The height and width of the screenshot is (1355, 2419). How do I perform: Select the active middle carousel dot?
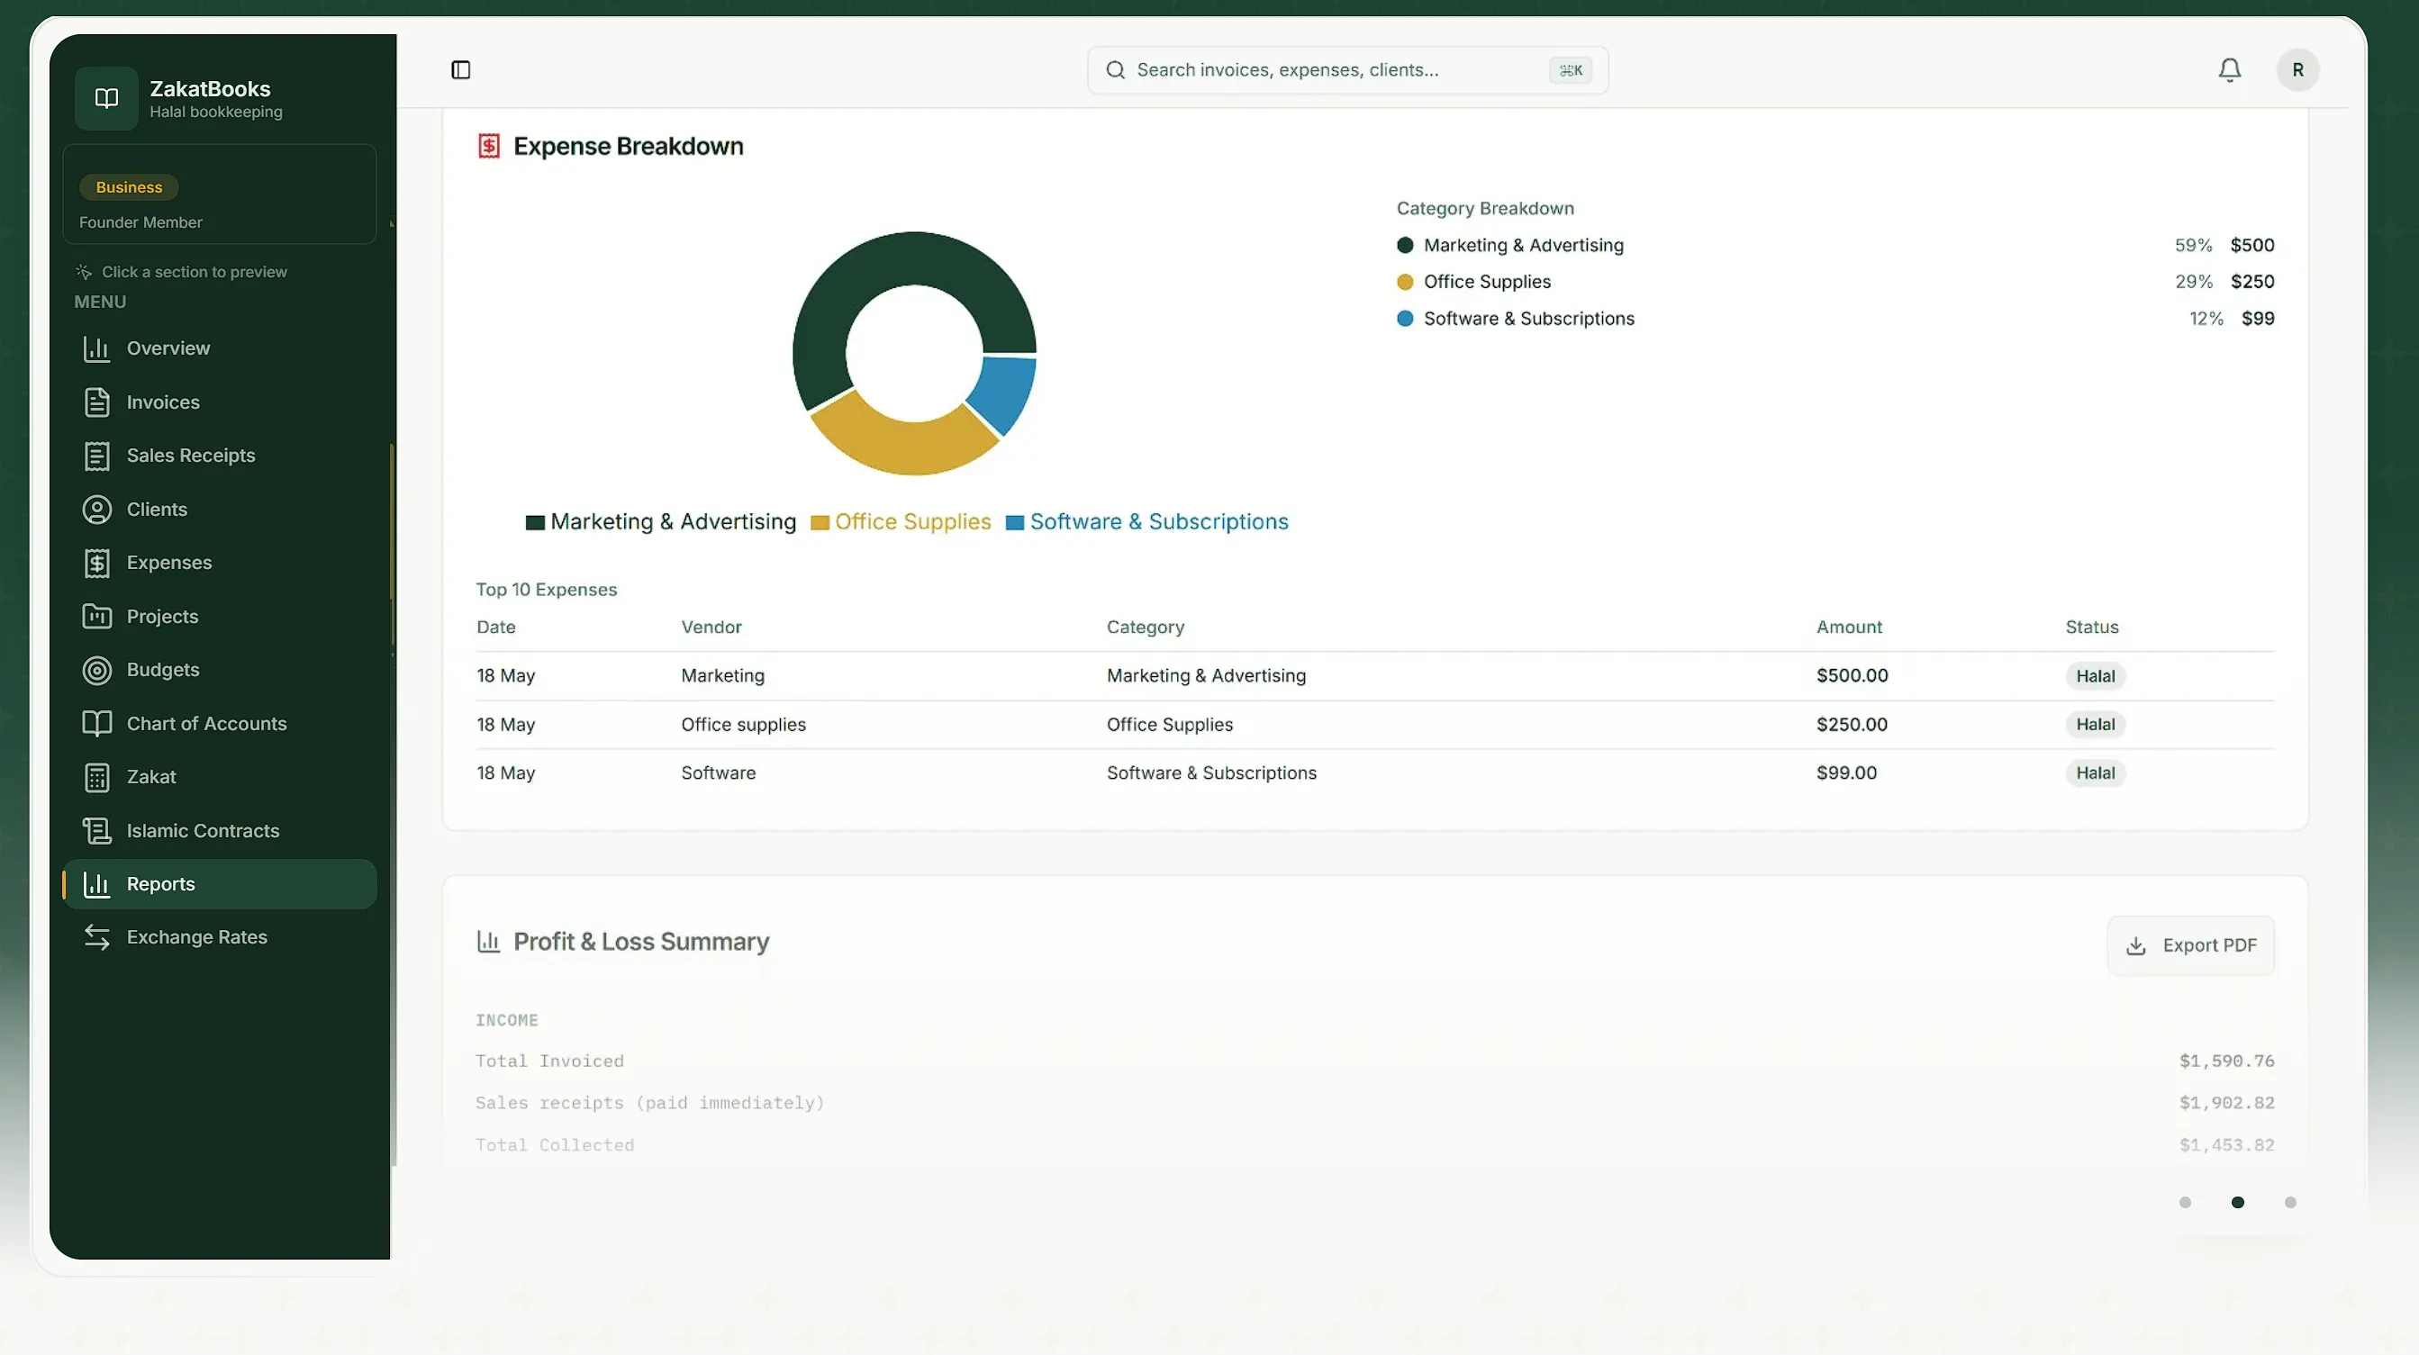2237,1202
